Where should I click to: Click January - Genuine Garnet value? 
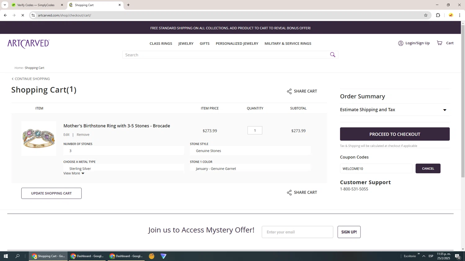(x=216, y=169)
